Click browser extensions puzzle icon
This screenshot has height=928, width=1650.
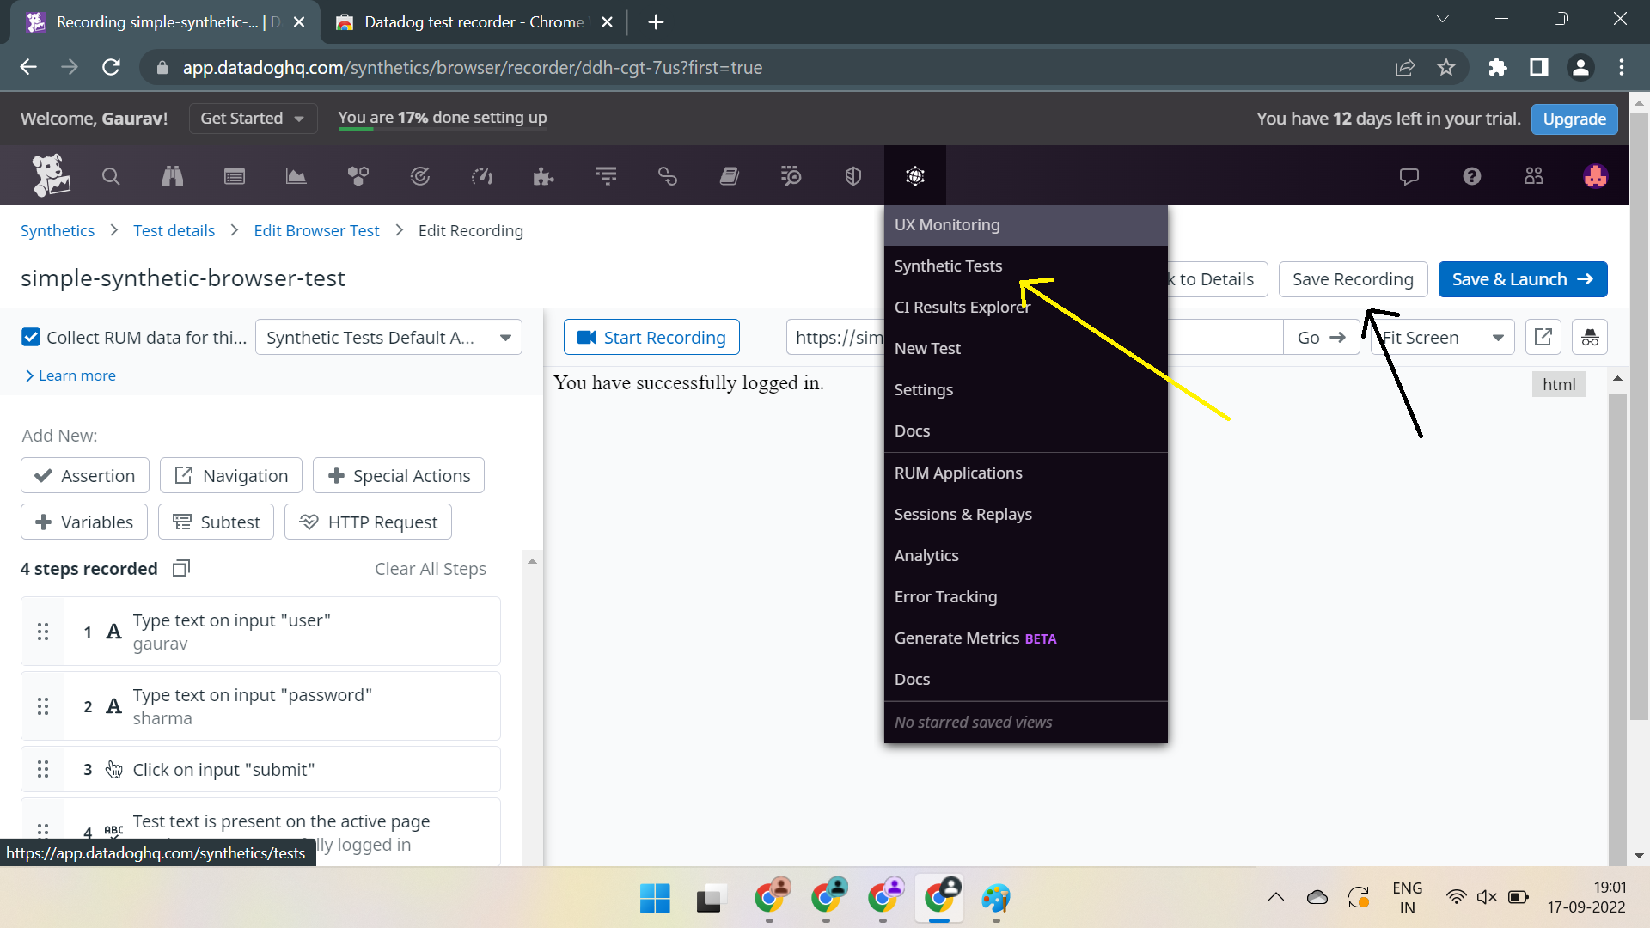click(1498, 67)
